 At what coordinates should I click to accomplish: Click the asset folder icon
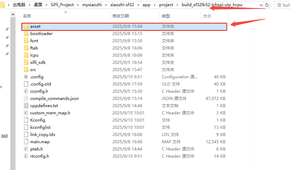[26, 26]
